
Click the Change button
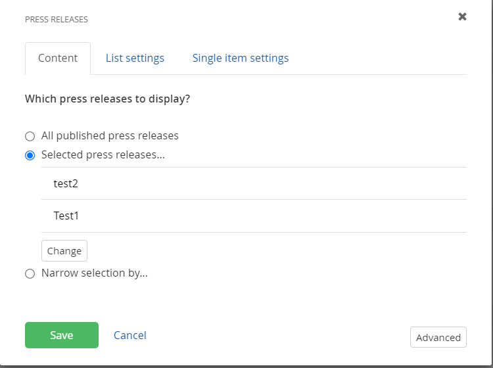64,251
